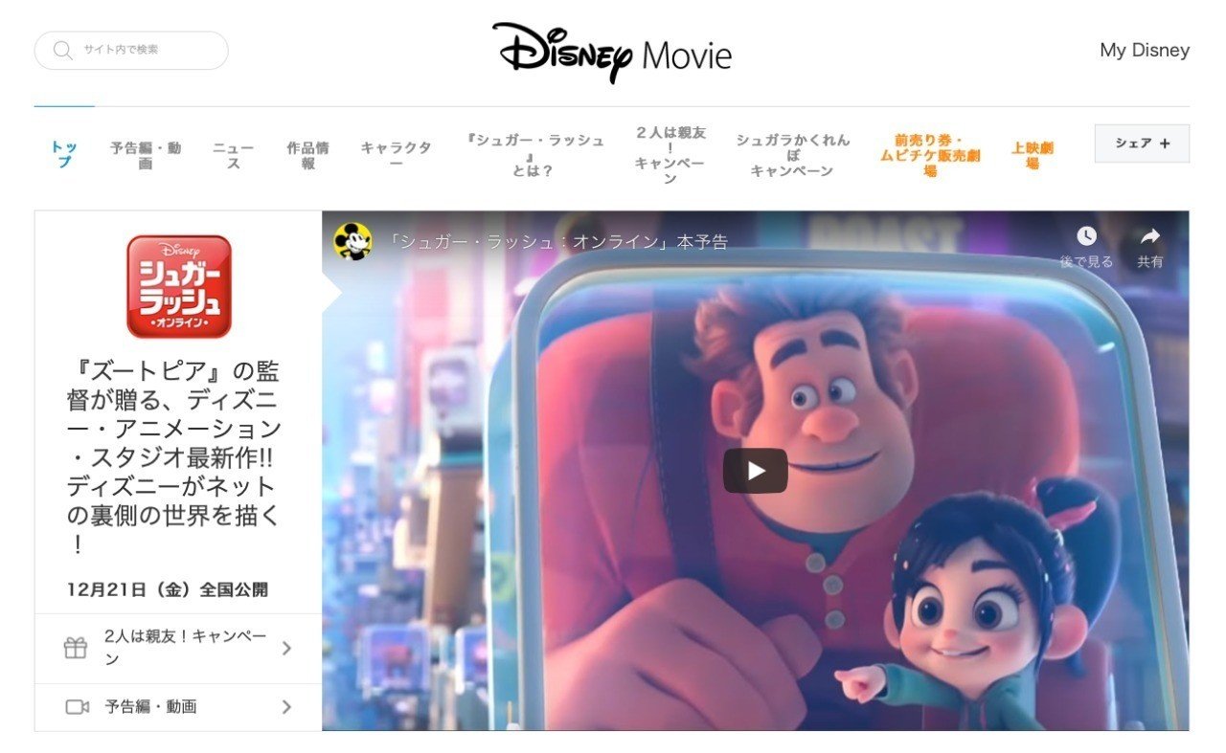Click the gift box campaign icon
The image size is (1226, 753).
click(x=76, y=649)
